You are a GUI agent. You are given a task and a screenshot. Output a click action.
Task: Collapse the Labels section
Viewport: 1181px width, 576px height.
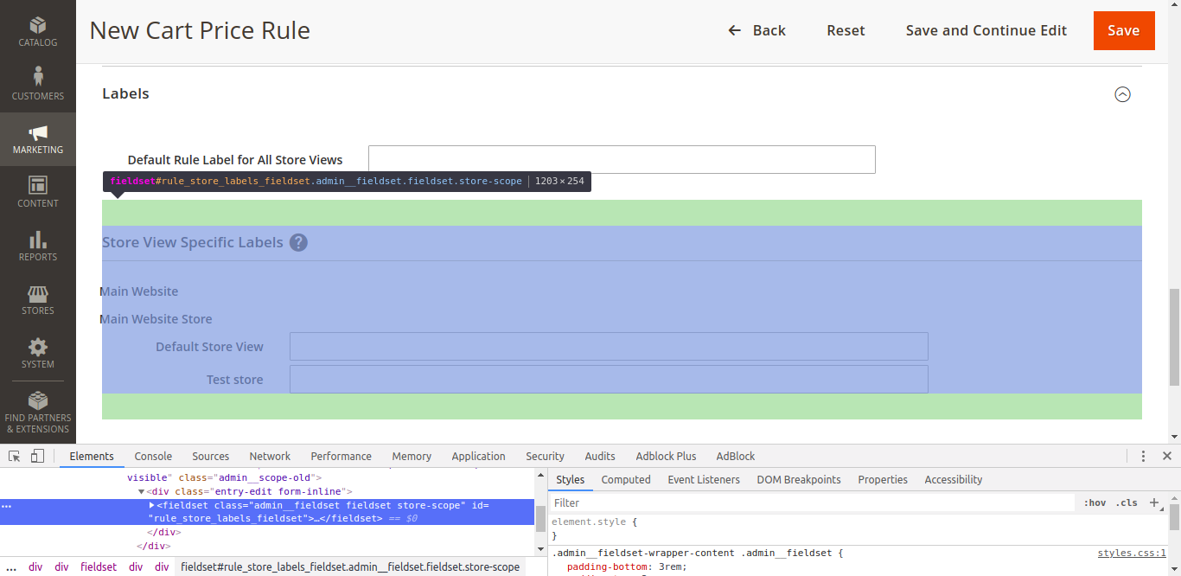pyautogui.click(x=1122, y=94)
